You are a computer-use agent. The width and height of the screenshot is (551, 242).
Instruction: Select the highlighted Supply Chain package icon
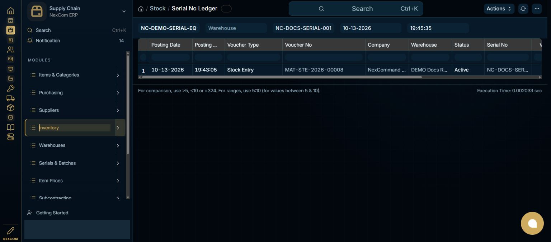point(10,30)
